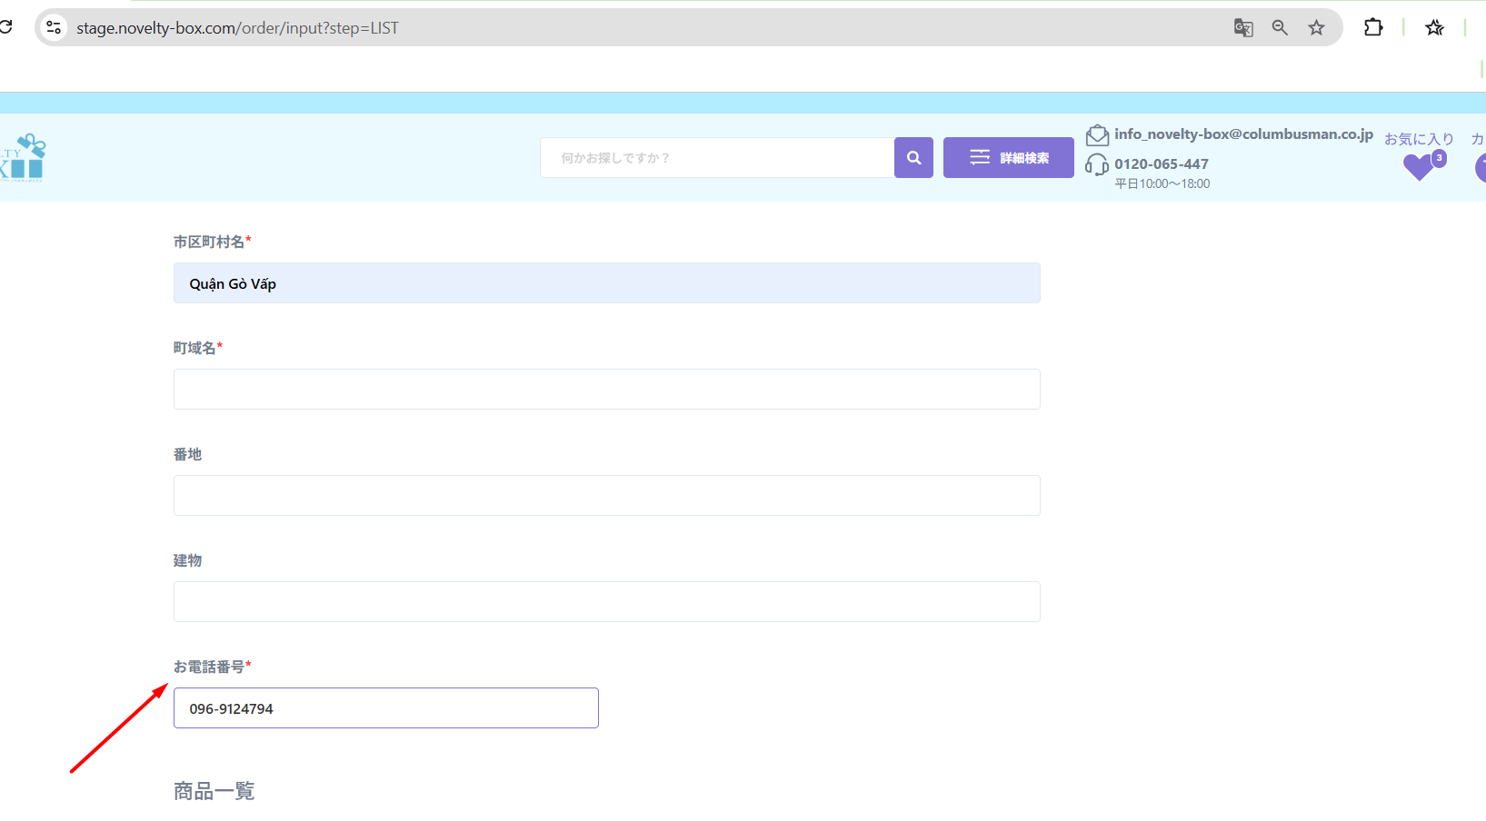
Task: Click the info_novelty-box@columbusman.co.jp email link
Action: click(1243, 134)
